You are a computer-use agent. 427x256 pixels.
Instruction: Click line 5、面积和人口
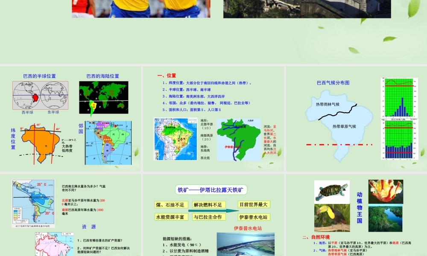click(x=192, y=110)
